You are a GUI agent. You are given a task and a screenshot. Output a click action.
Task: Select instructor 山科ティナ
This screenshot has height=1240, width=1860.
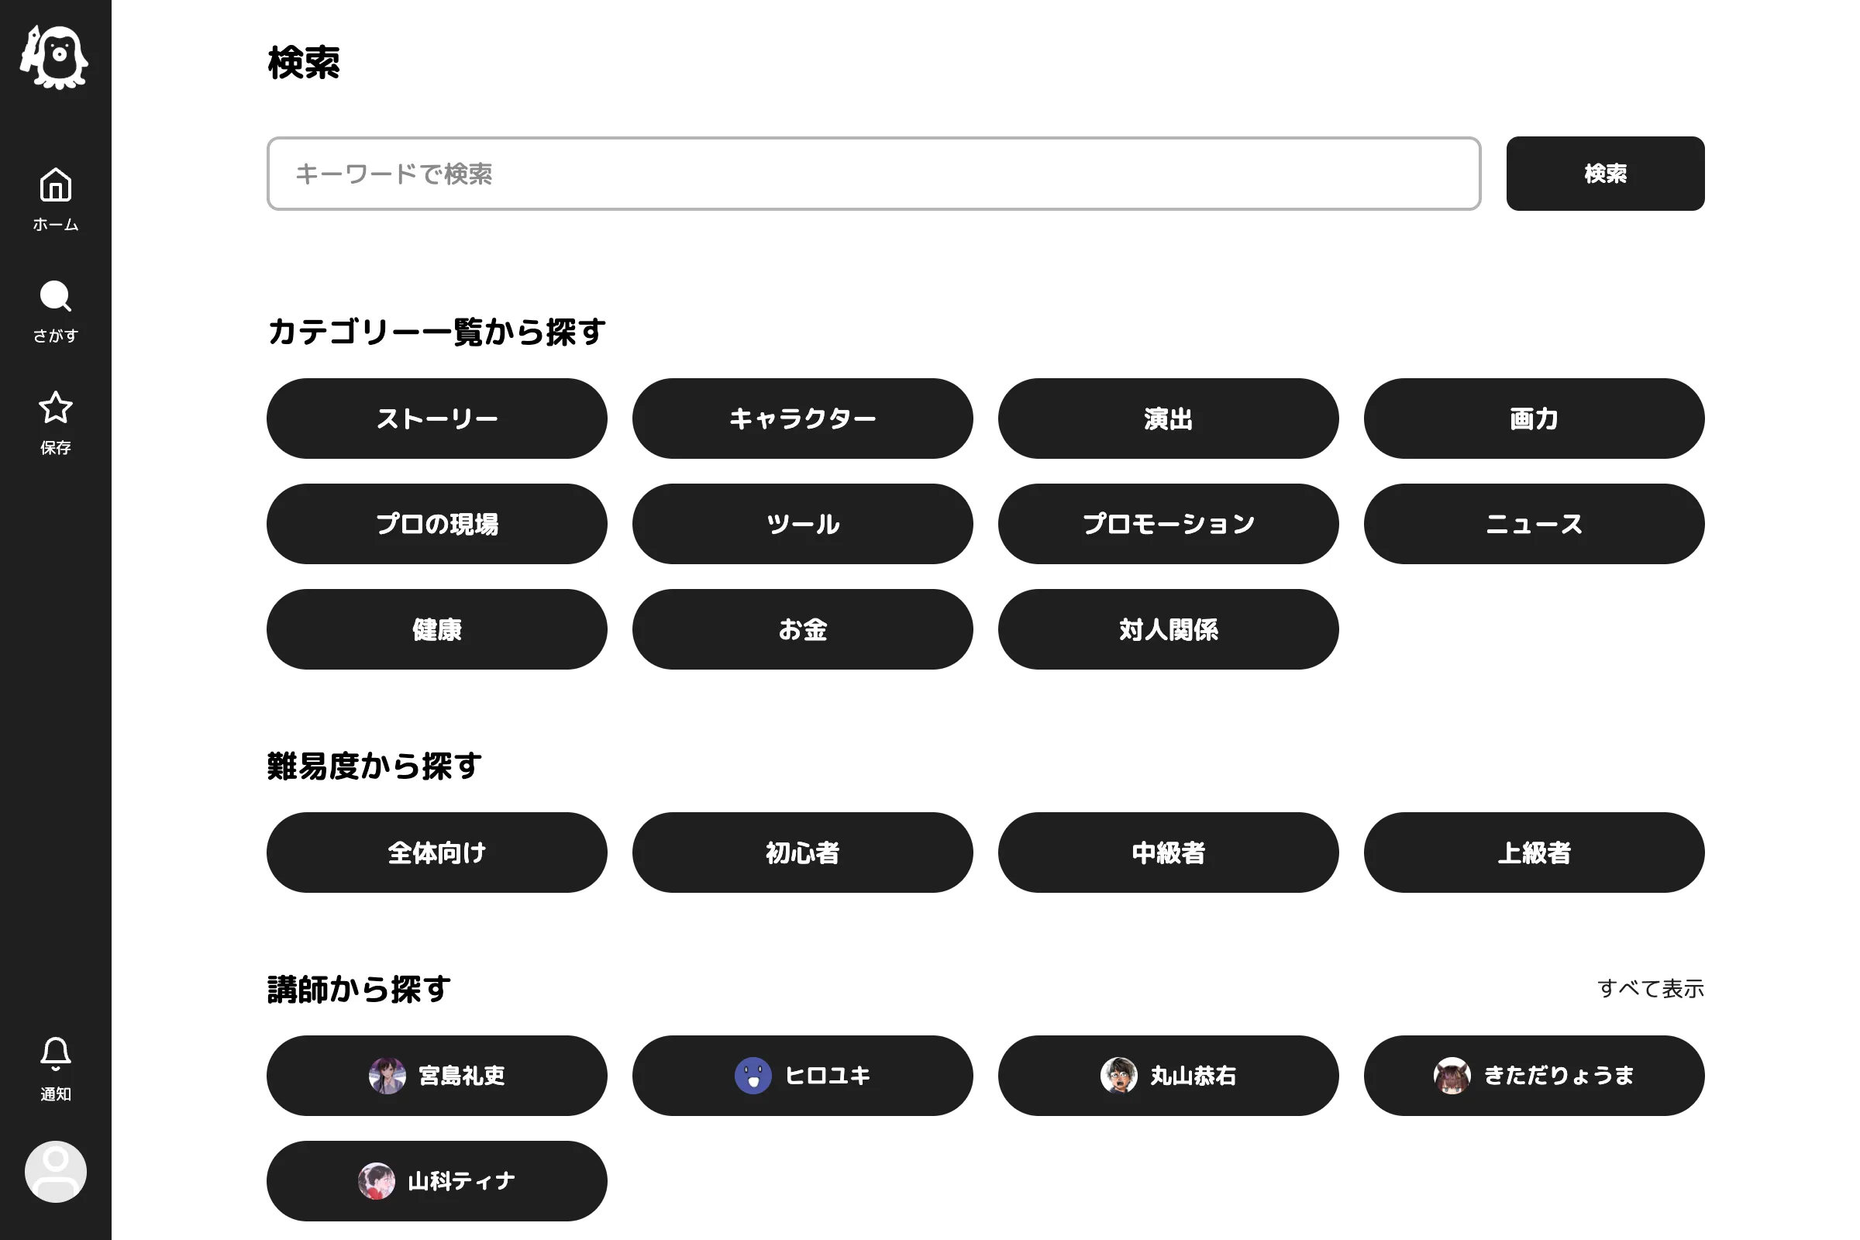coord(436,1180)
